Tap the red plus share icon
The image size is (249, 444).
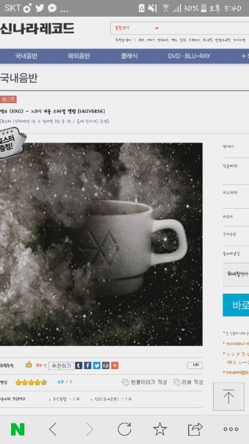pos(115,366)
